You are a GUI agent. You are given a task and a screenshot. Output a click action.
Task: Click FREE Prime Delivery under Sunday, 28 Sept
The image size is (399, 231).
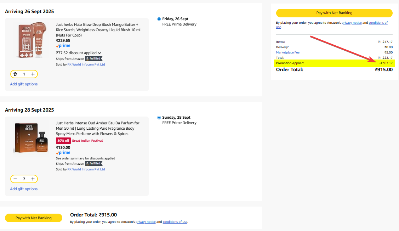pyautogui.click(x=179, y=123)
